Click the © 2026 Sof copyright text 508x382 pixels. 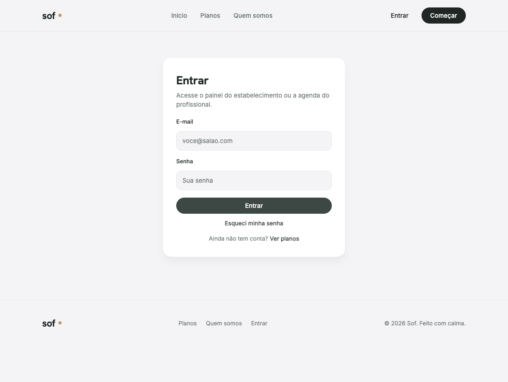425,323
